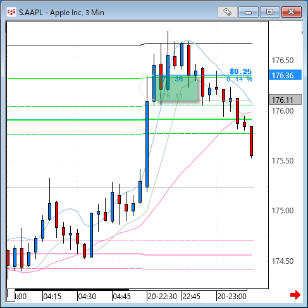Click the red scroll-forward arrow

(295, 295)
